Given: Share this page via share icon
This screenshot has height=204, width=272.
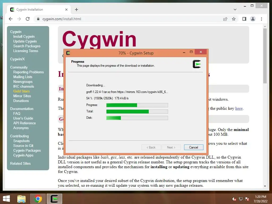Looking at the screenshot, I should pyautogui.click(x=225, y=19).
